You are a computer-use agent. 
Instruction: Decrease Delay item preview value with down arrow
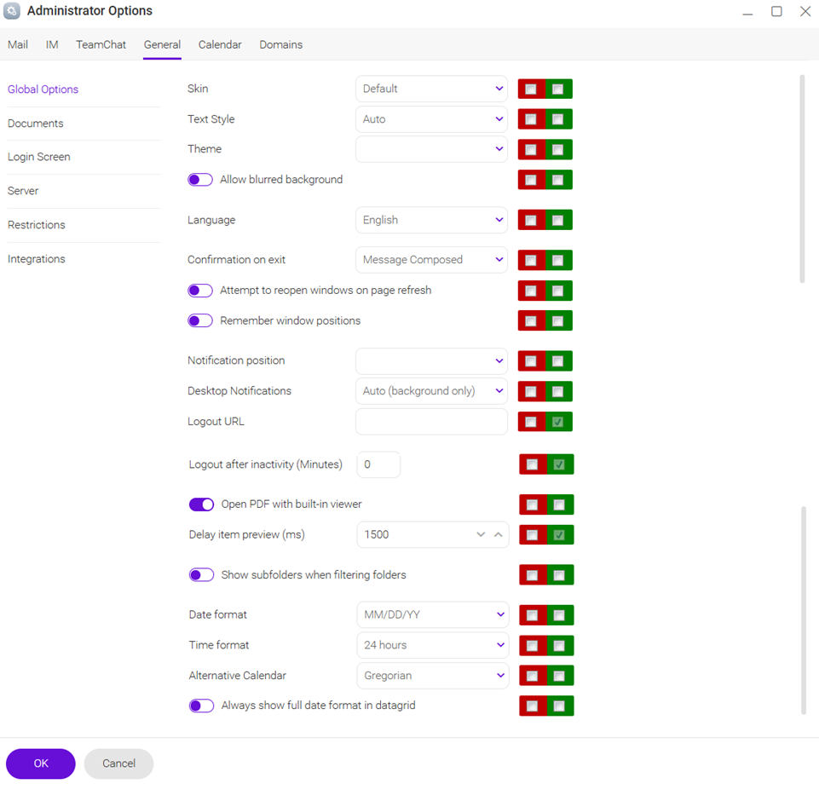click(x=481, y=534)
